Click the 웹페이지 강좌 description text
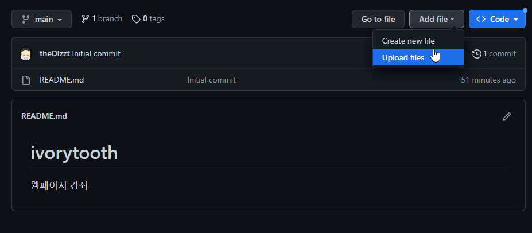This screenshot has height=233, width=532. (x=59, y=185)
